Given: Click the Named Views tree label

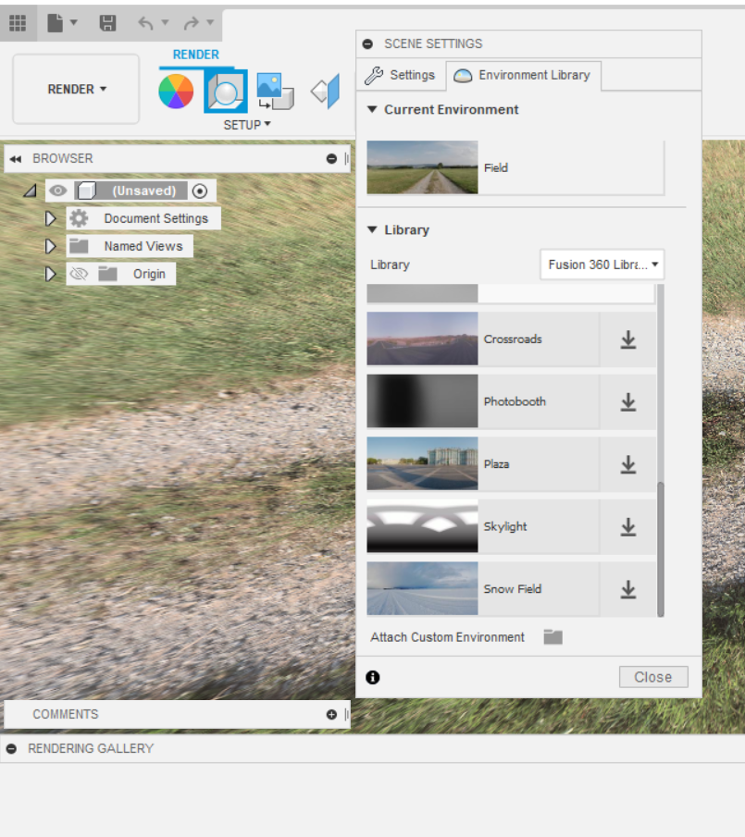Looking at the screenshot, I should (x=143, y=246).
